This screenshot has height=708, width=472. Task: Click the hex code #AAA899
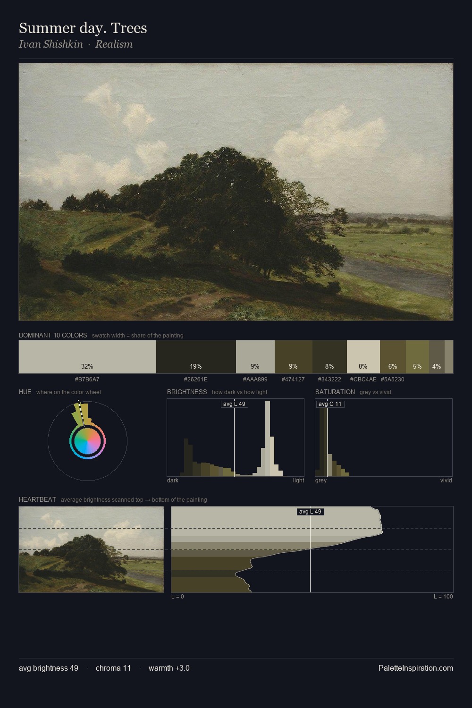(255, 379)
